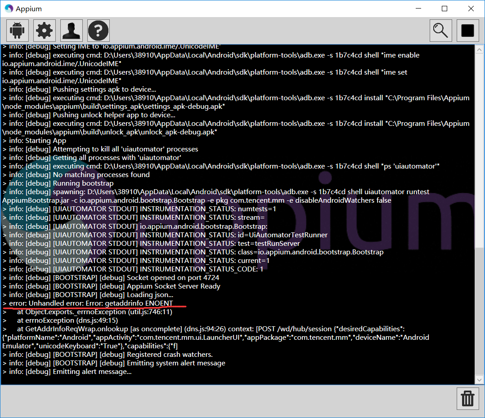Click 'Appium Socket Server Ready' line
The height and width of the screenshot is (418, 485).
pos(112,286)
